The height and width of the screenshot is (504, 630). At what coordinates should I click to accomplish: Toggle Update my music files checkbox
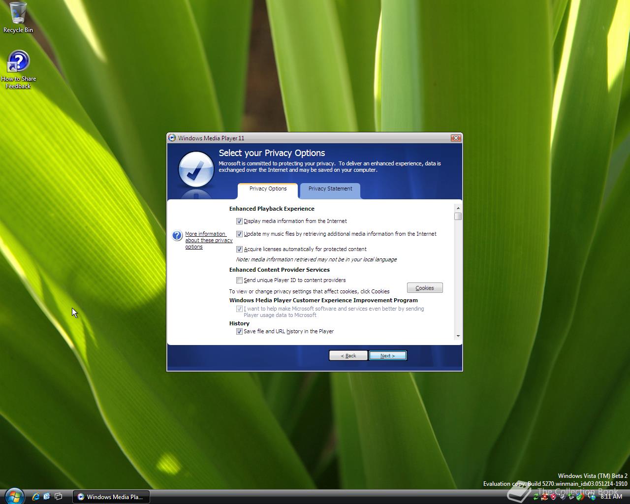[x=239, y=234]
